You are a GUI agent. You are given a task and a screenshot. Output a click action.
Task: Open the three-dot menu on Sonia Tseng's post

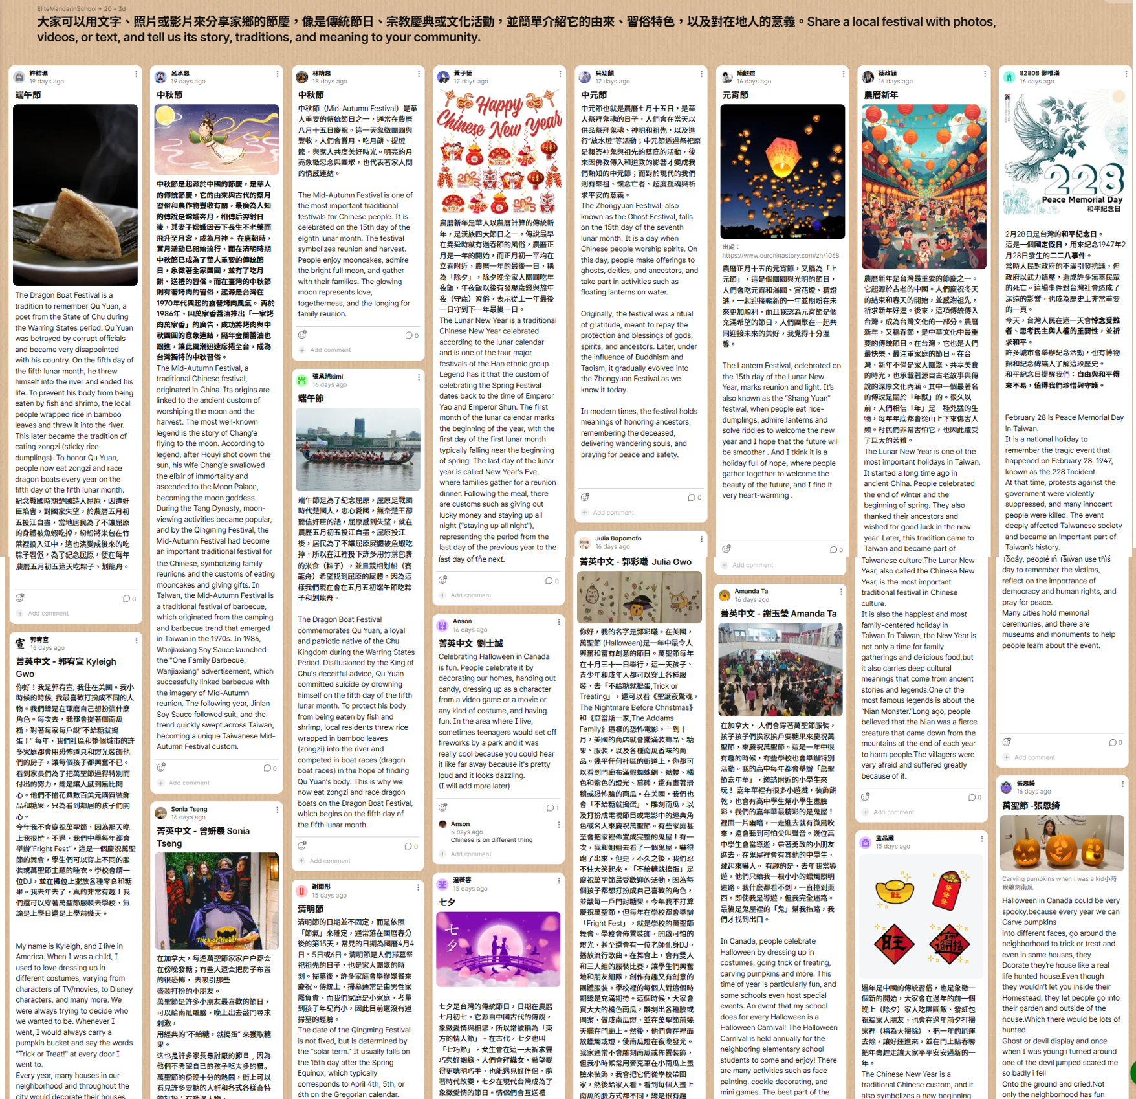coord(278,810)
